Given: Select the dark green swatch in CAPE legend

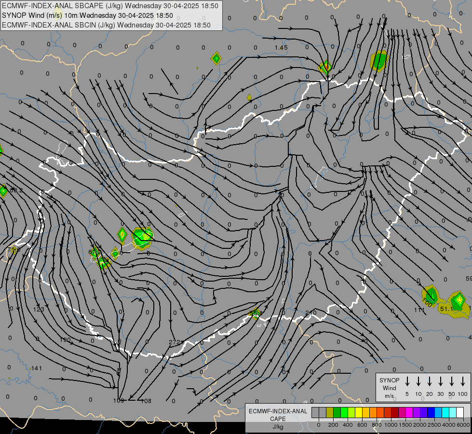Looking at the screenshot, I should coord(337,413).
